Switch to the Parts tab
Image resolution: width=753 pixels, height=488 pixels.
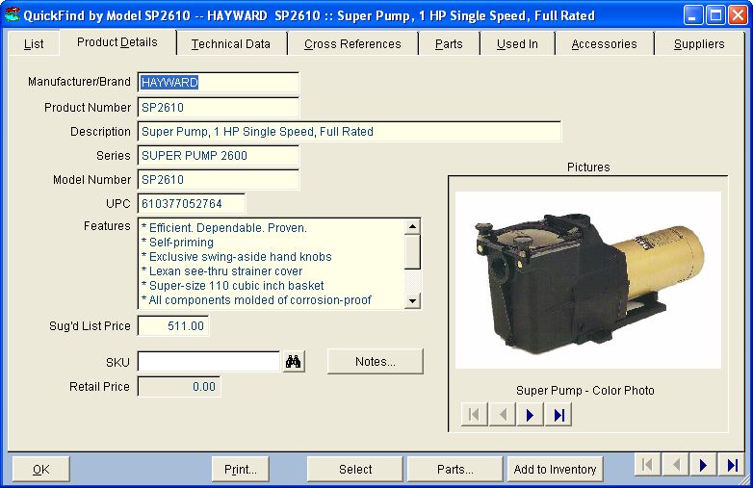pyautogui.click(x=449, y=44)
